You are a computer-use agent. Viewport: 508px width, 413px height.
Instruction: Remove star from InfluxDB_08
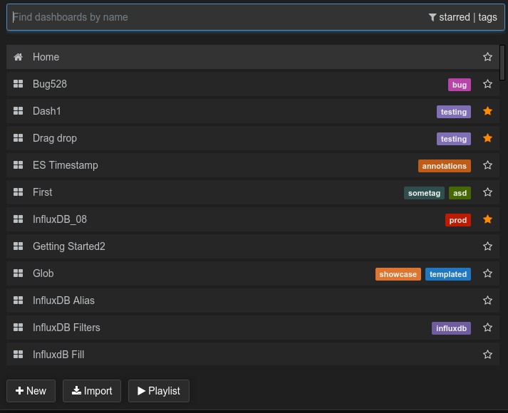coord(487,219)
